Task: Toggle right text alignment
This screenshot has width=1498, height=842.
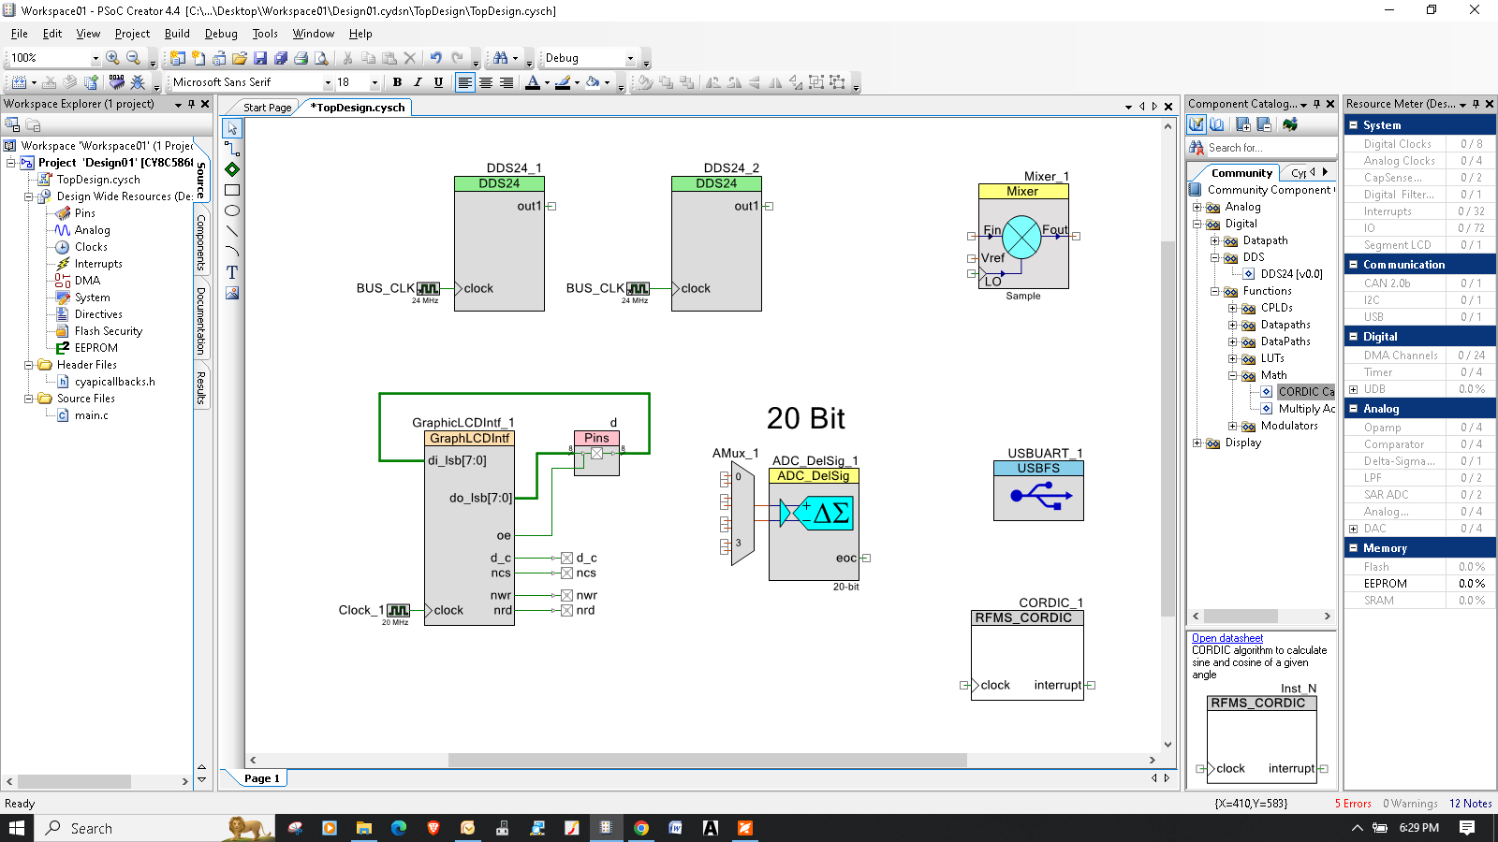Action: 506,82
